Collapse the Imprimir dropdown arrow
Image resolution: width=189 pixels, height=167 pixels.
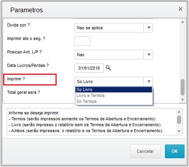click(x=149, y=82)
